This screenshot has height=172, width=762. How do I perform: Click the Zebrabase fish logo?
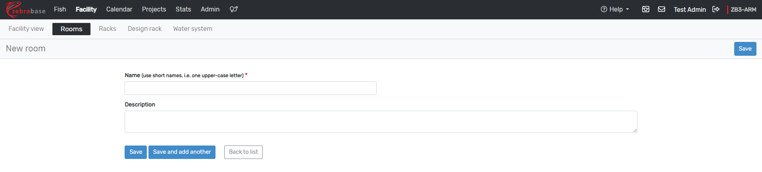pyautogui.click(x=25, y=9)
